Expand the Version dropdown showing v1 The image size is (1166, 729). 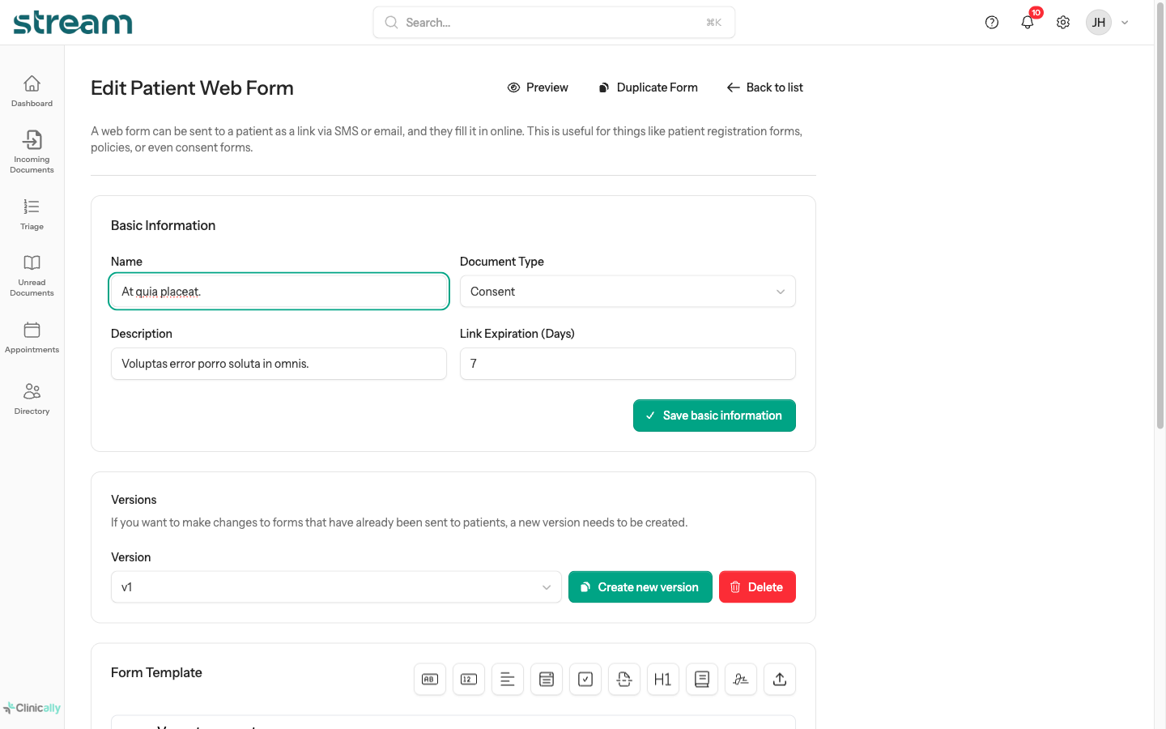[x=336, y=586]
